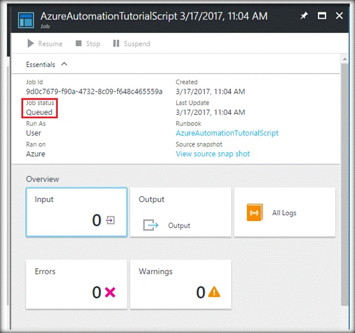Click the vertical scrollbar thumb
This screenshot has width=355, height=333.
point(345,184)
